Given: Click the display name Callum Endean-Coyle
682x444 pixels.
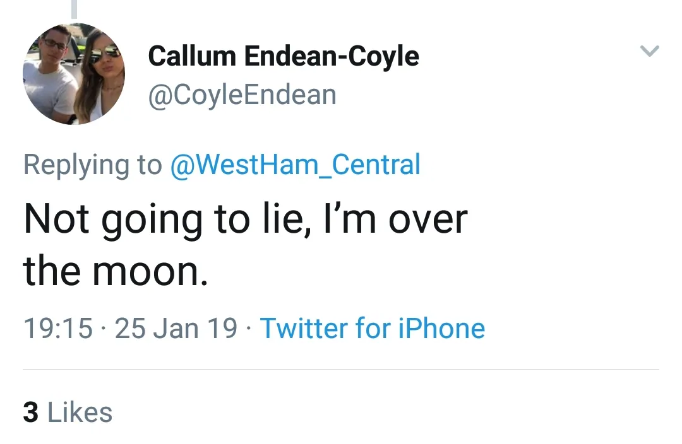Looking at the screenshot, I should pyautogui.click(x=283, y=56).
